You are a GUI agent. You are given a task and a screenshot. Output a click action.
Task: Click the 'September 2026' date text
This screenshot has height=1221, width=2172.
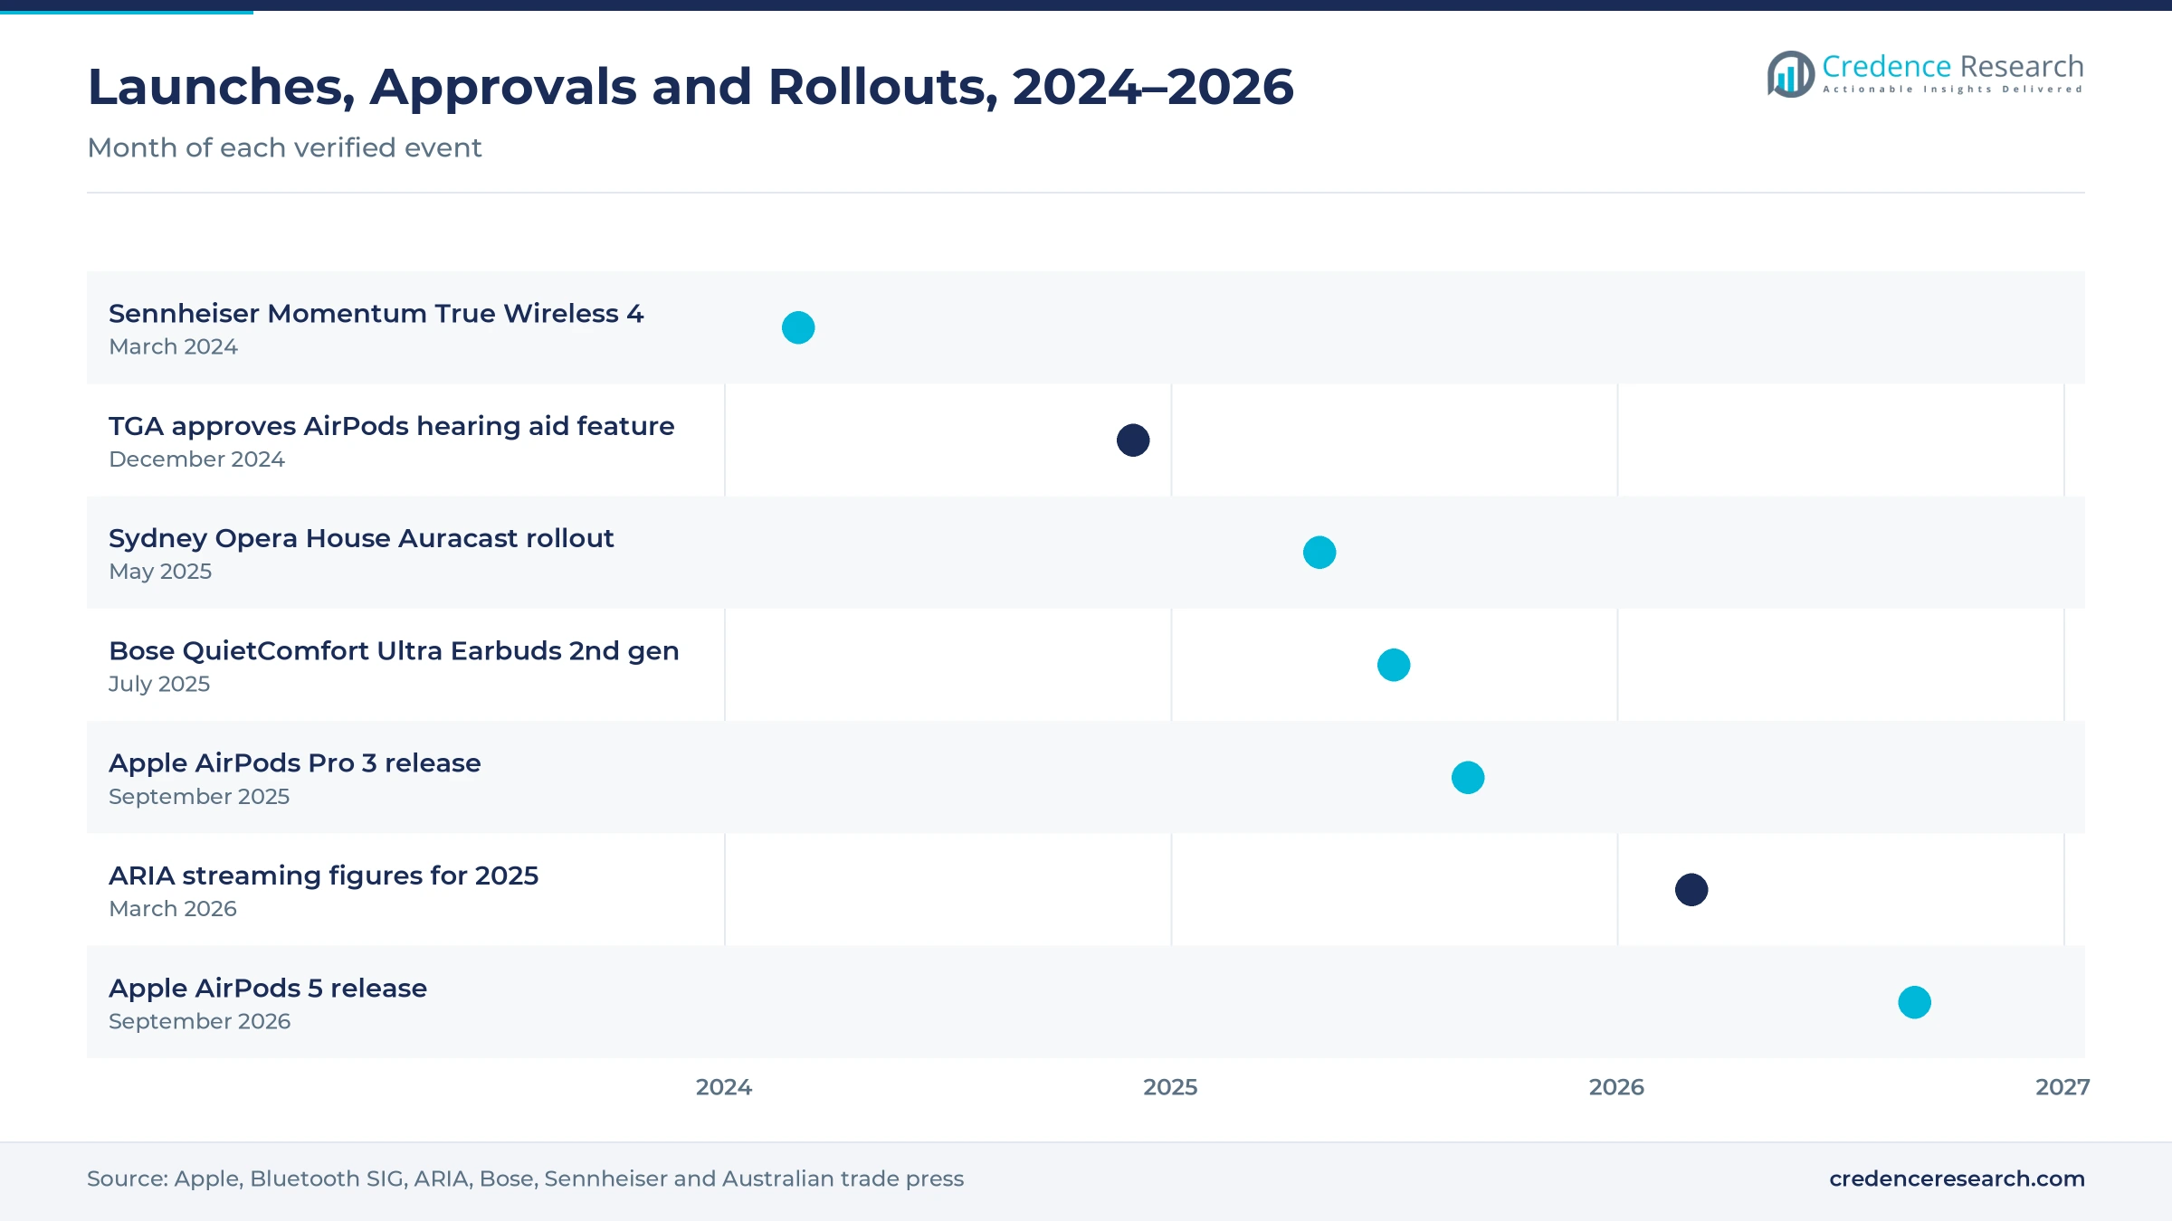(x=199, y=1021)
